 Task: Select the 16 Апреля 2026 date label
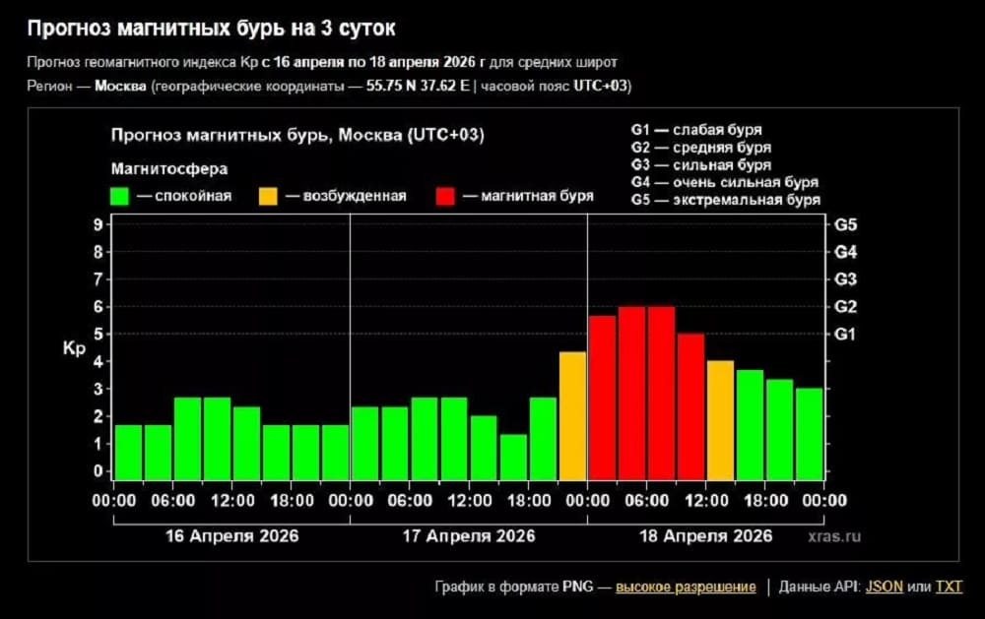click(231, 536)
